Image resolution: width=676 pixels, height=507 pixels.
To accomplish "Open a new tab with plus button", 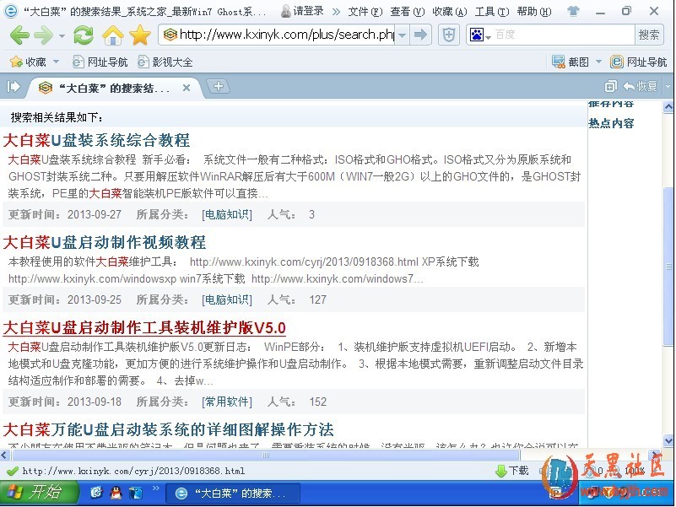I will [218, 86].
